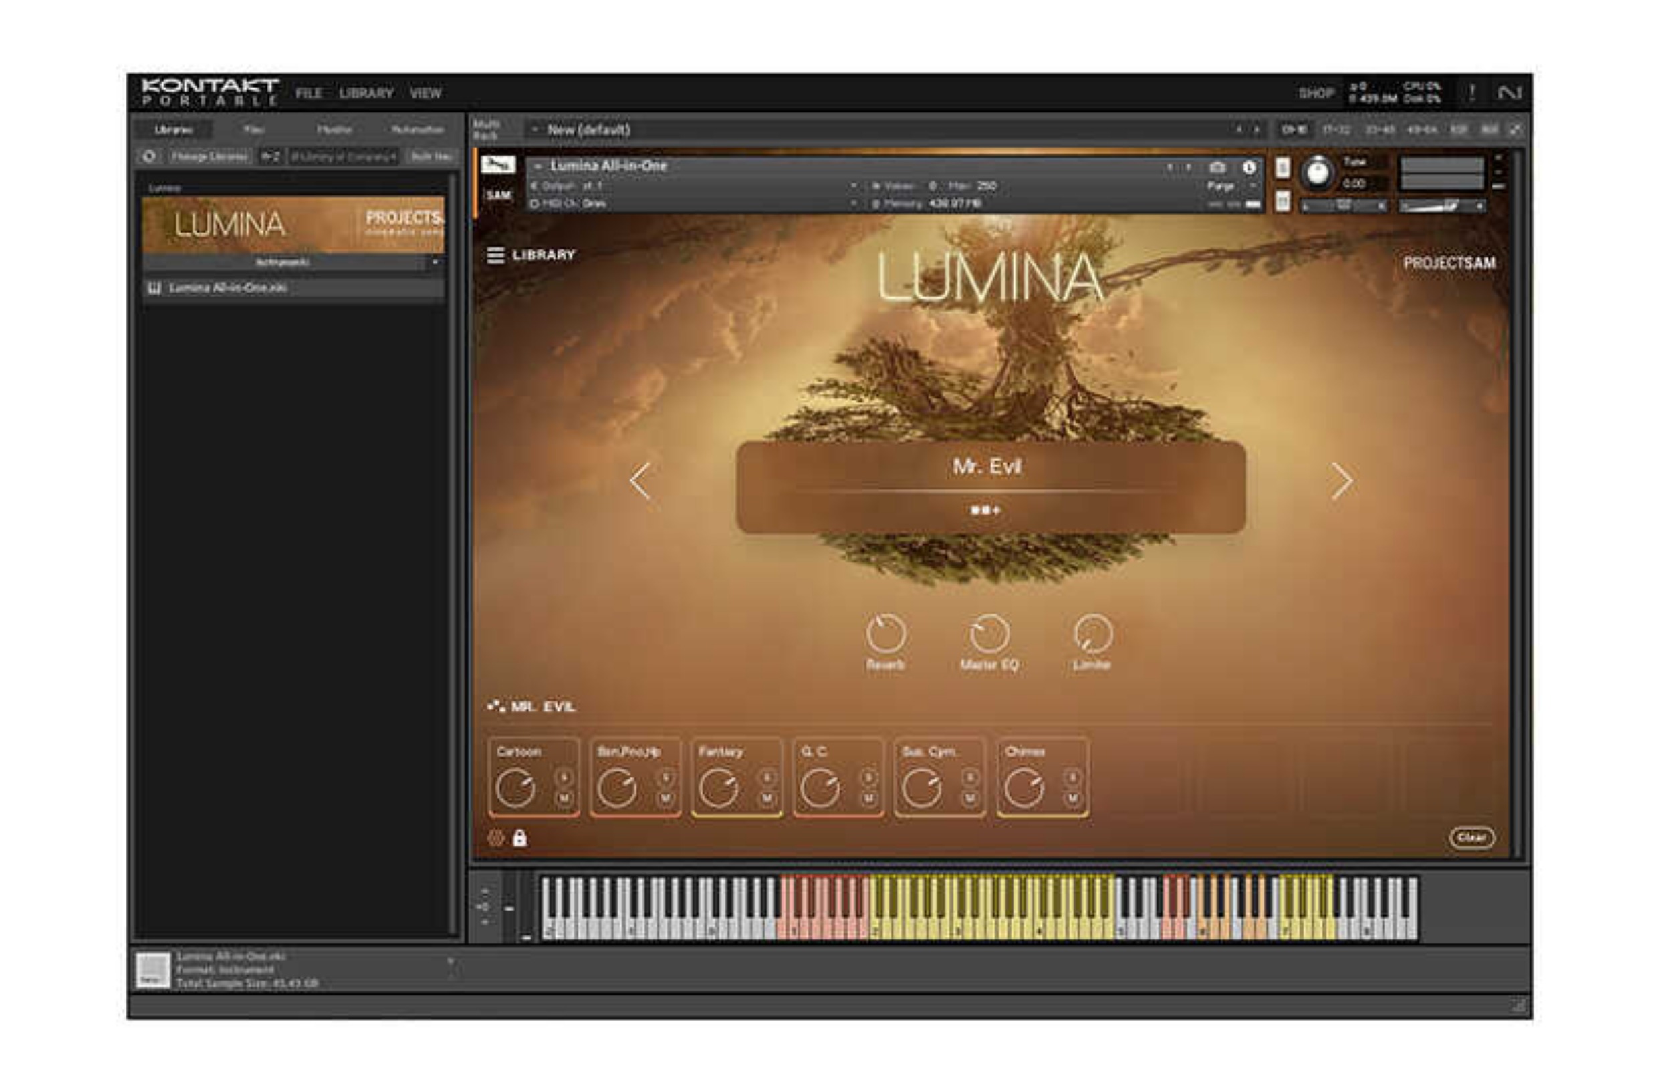Mute the Cartoon layer
This screenshot has width=1658, height=1083.
click(x=564, y=798)
